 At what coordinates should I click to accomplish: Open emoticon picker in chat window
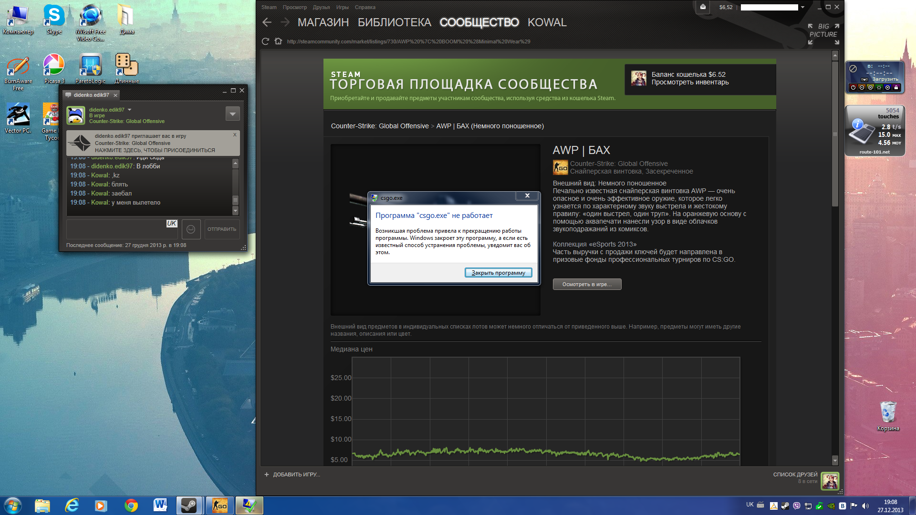coord(191,229)
